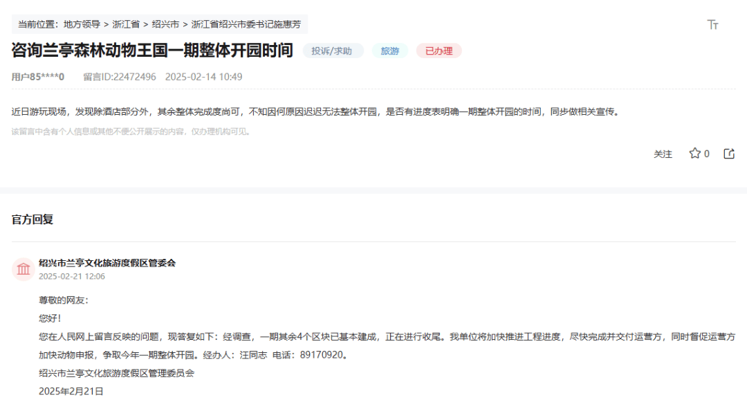Click the username 用户85****0
This screenshot has height=409, width=747.
pos(38,77)
